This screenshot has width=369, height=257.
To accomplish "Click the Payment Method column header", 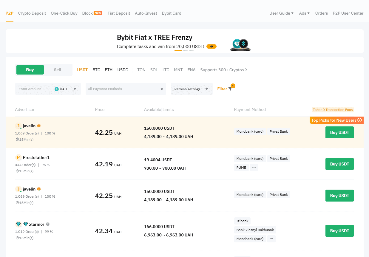I will pos(250,109).
